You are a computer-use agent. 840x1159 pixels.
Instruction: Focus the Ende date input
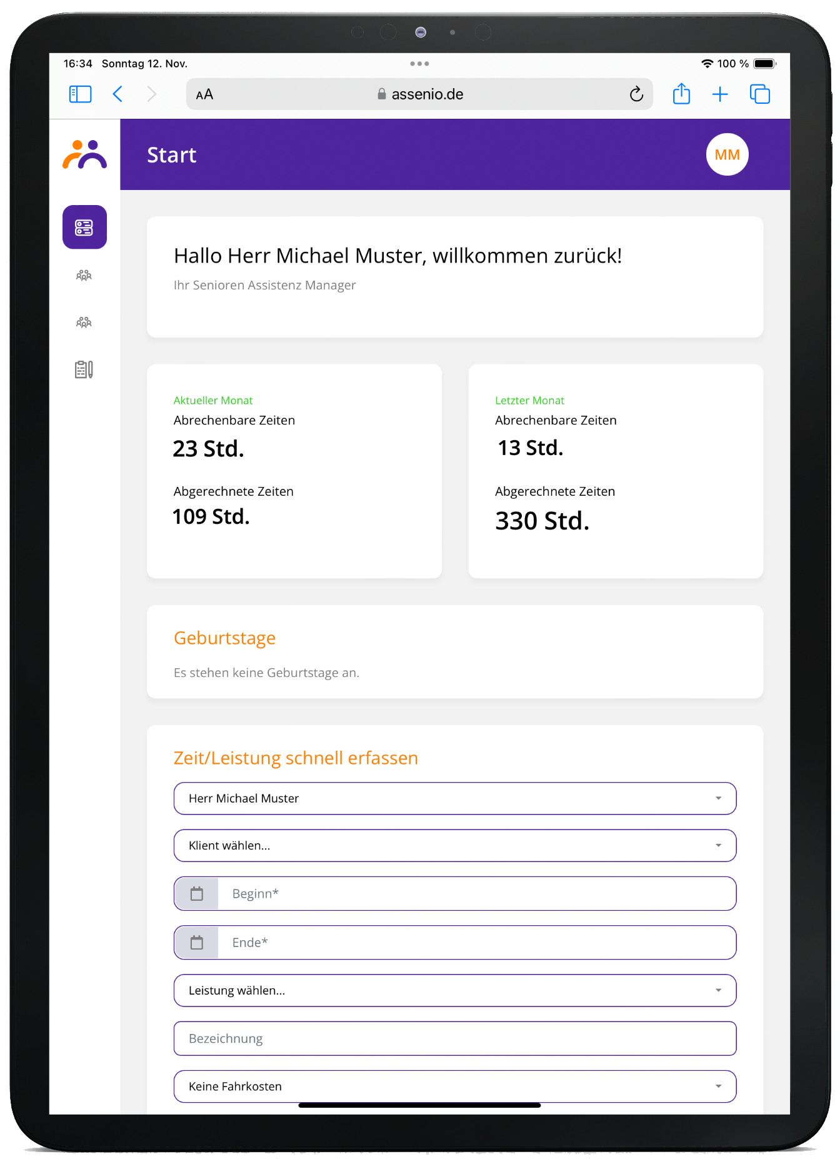(x=476, y=943)
